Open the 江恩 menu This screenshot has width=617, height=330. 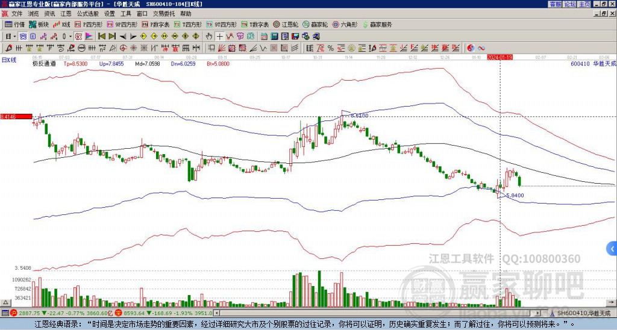[x=66, y=14]
